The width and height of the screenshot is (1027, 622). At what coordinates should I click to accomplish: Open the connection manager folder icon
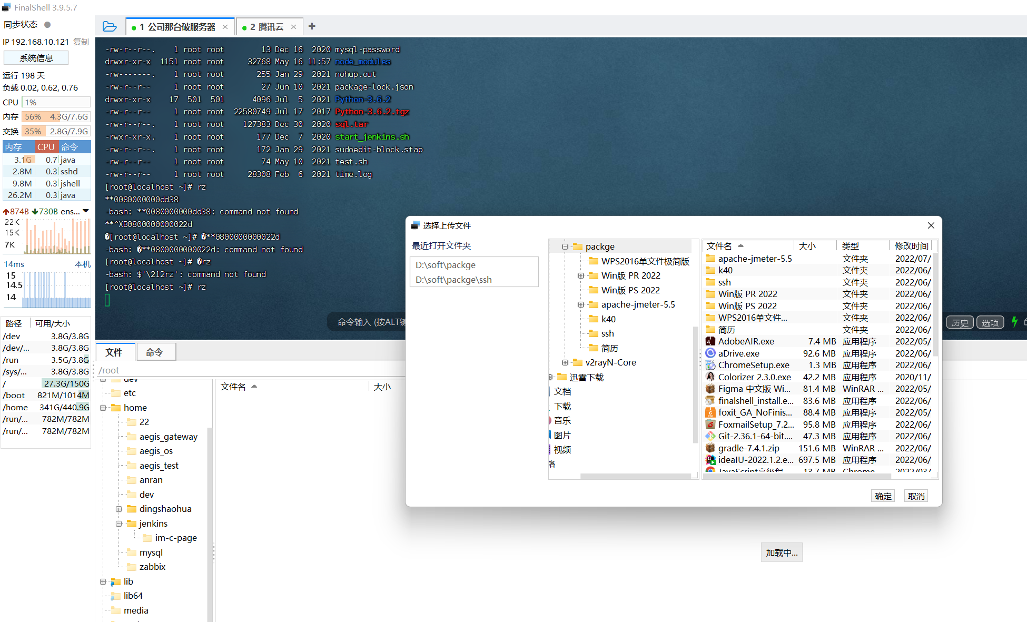coord(110,26)
